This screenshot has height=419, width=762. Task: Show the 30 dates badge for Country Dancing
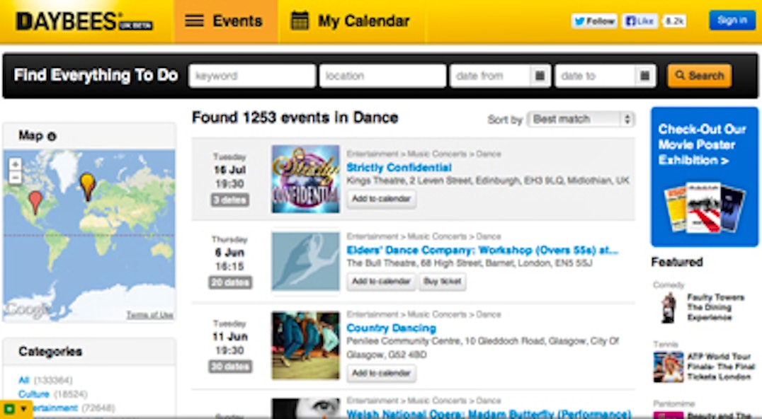click(230, 366)
